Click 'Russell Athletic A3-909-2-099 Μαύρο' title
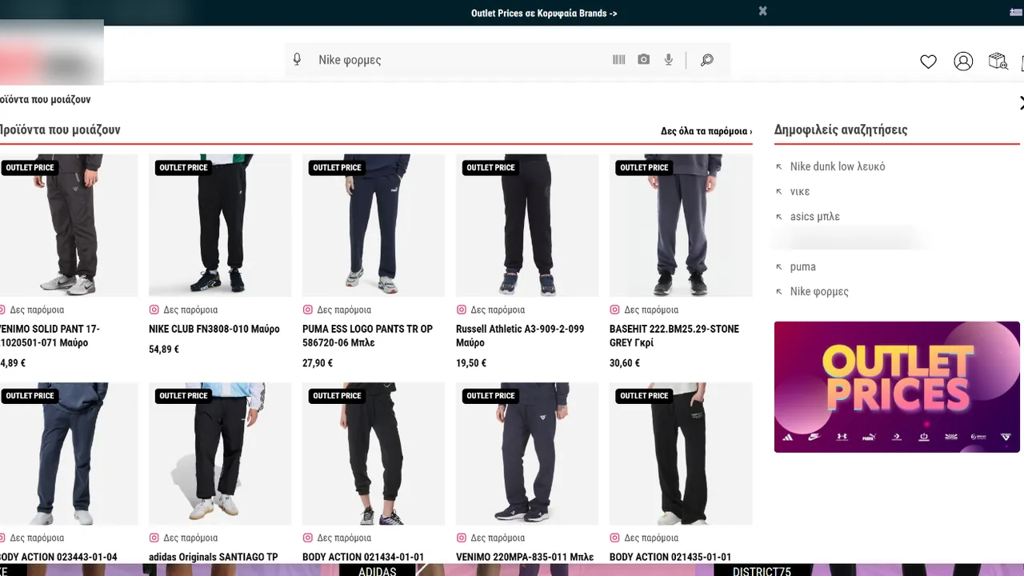Viewport: 1024px width, 576px height. click(x=520, y=336)
